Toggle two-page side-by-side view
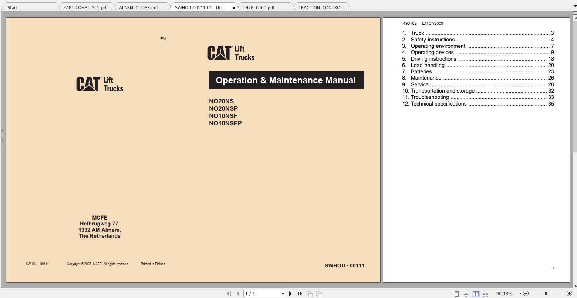 tap(475, 293)
